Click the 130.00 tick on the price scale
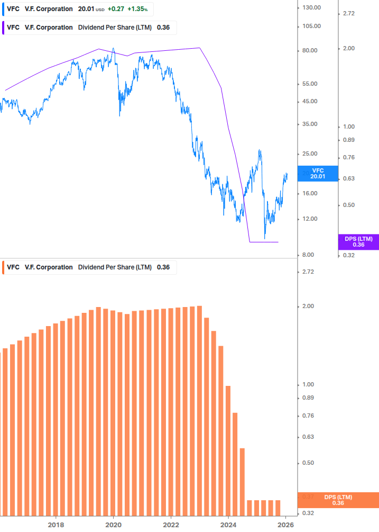Viewport: 379px width, 532px height. click(x=311, y=7)
